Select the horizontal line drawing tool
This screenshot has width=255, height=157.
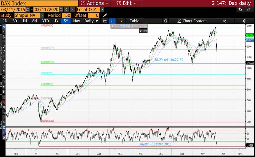[x=4, y=42]
